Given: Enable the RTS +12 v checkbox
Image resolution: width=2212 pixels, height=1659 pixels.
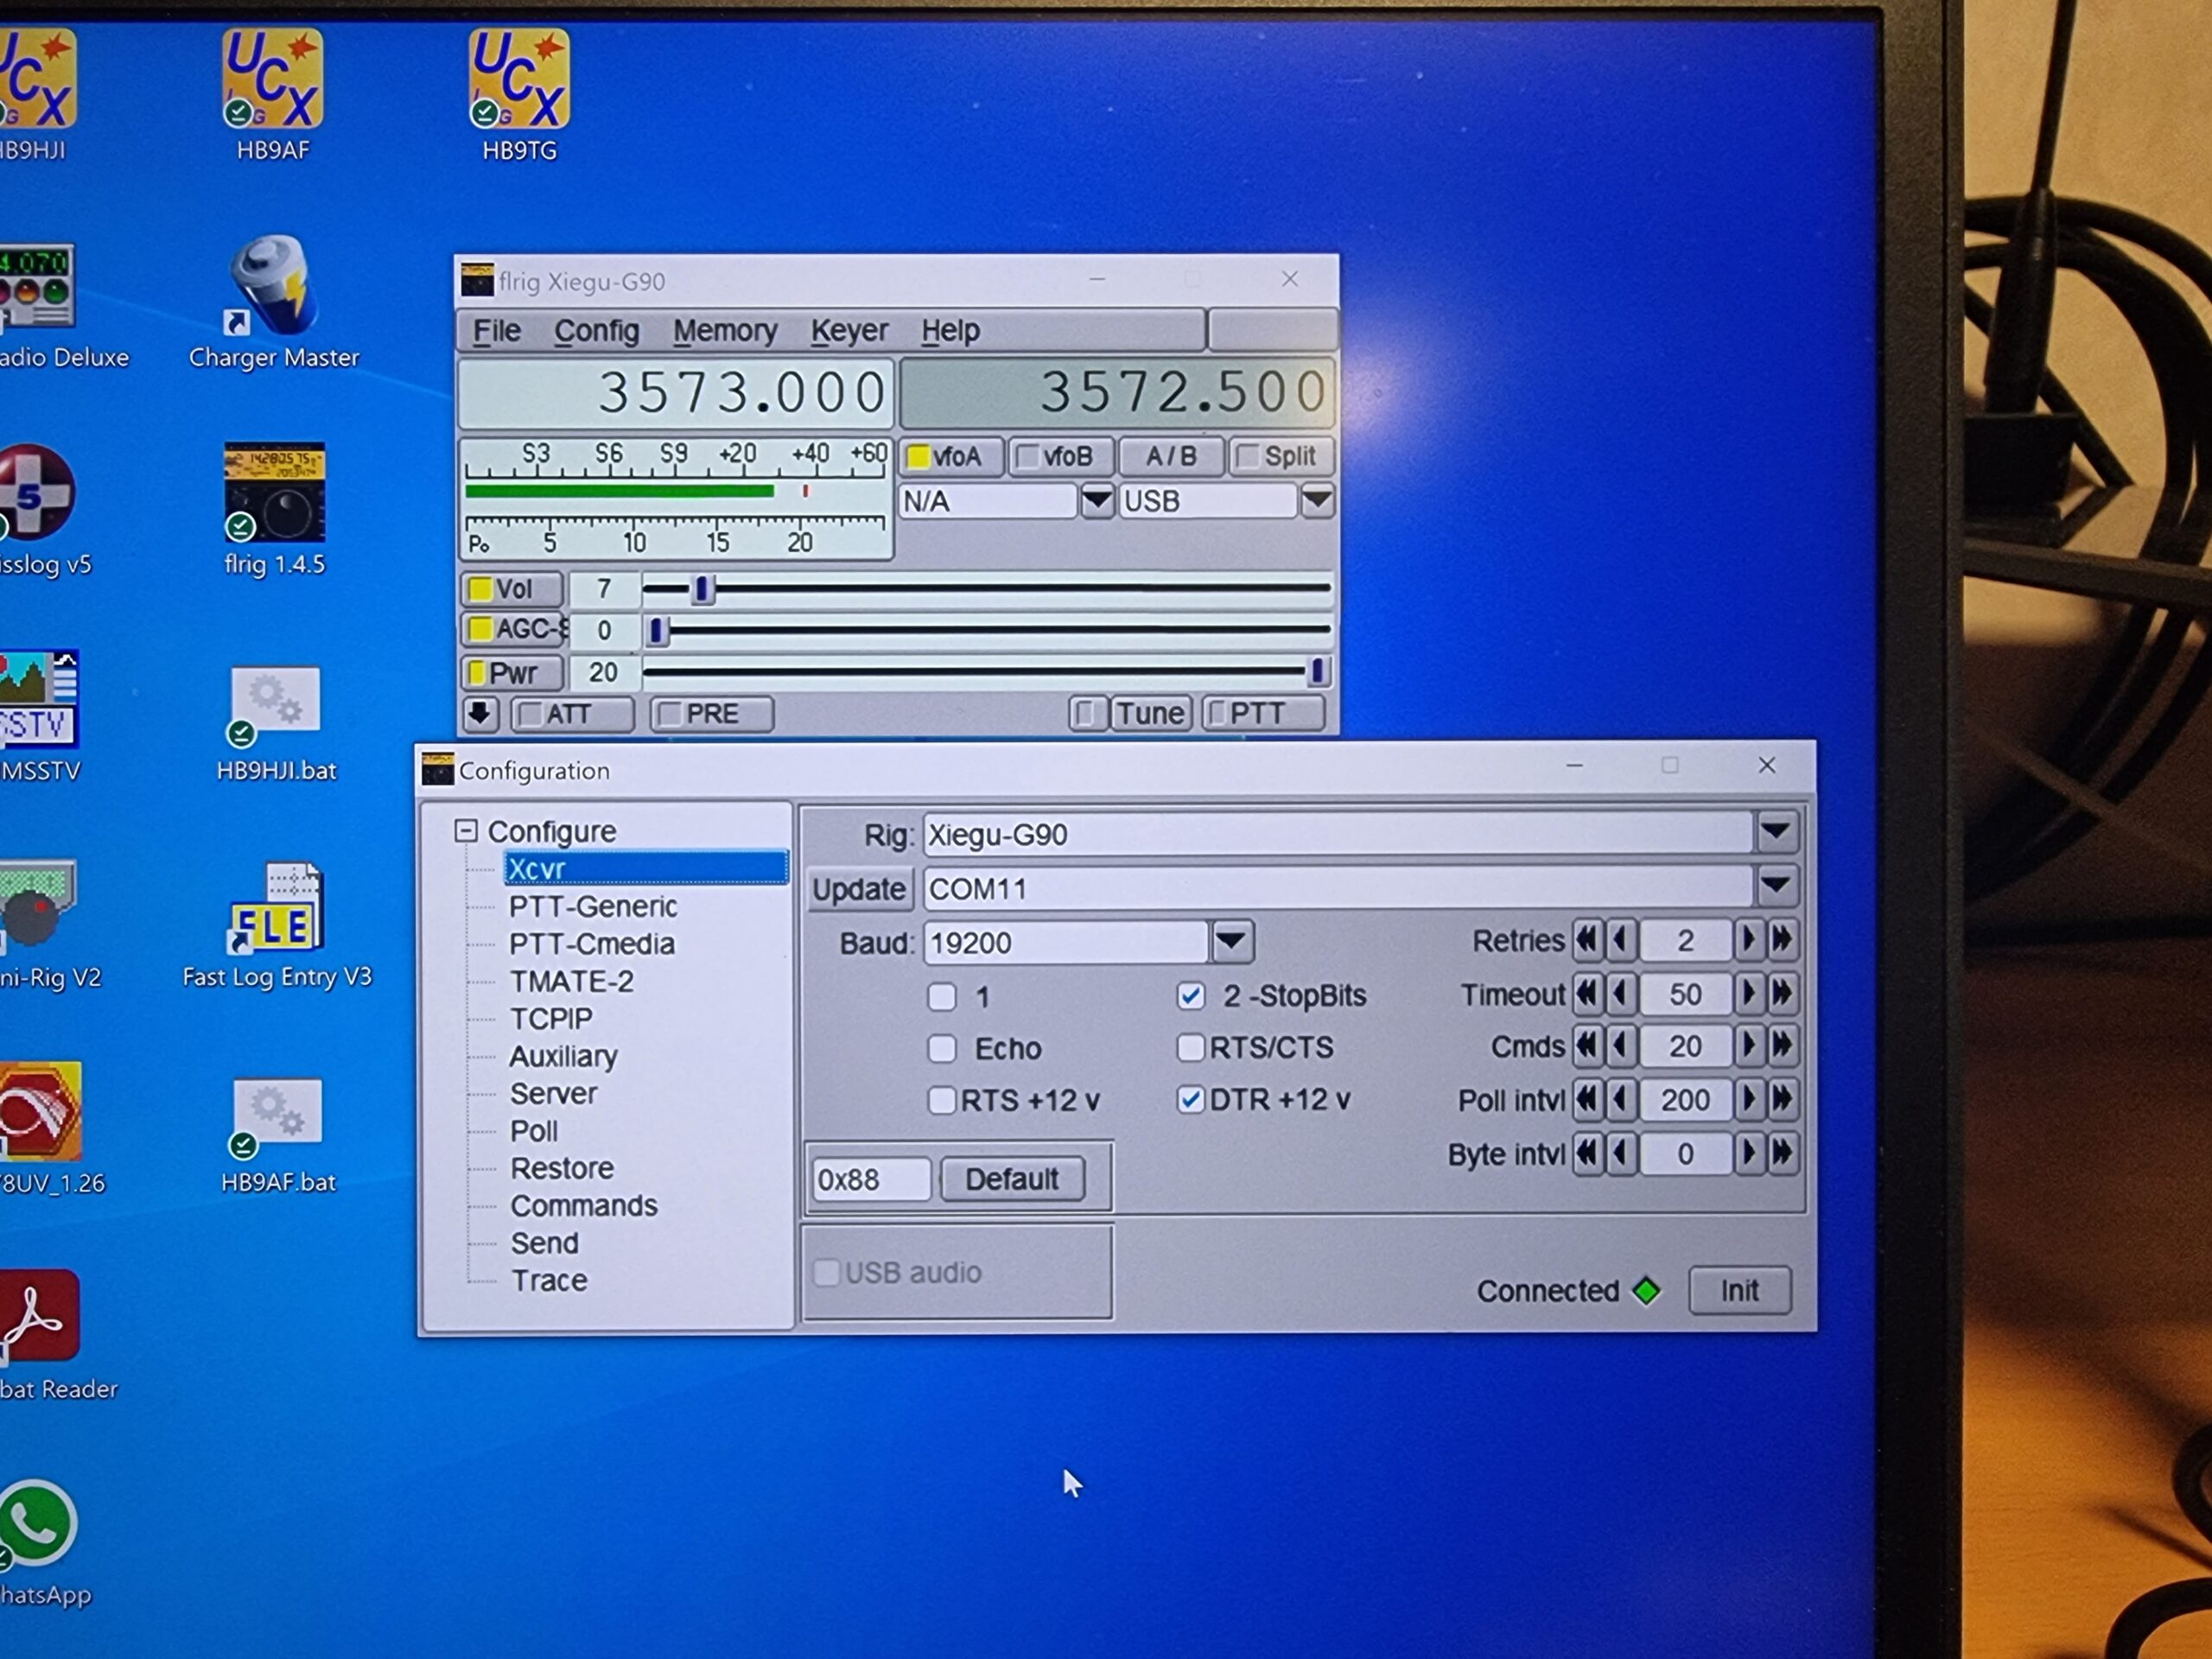Looking at the screenshot, I should [x=941, y=1101].
